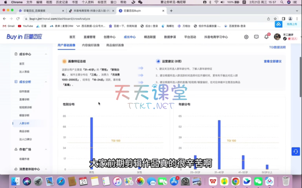
Task: Click the Buyin 巨量百应 logo
Action: tap(24, 37)
